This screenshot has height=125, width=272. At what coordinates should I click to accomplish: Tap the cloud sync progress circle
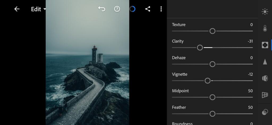click(x=132, y=9)
